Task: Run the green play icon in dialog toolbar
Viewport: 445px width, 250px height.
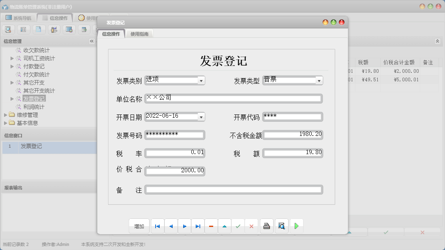Action: [x=296, y=226]
